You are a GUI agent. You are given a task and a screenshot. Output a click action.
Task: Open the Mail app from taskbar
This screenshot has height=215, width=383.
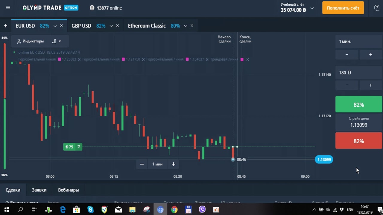click(x=118, y=210)
